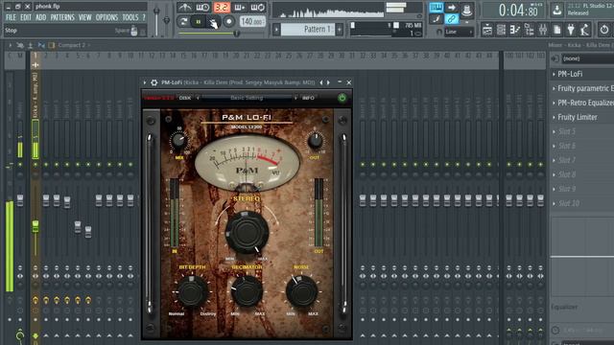The width and height of the screenshot is (614, 345).
Task: Click the paintbrush icon under the keyboard icon
Action: coord(437,19)
